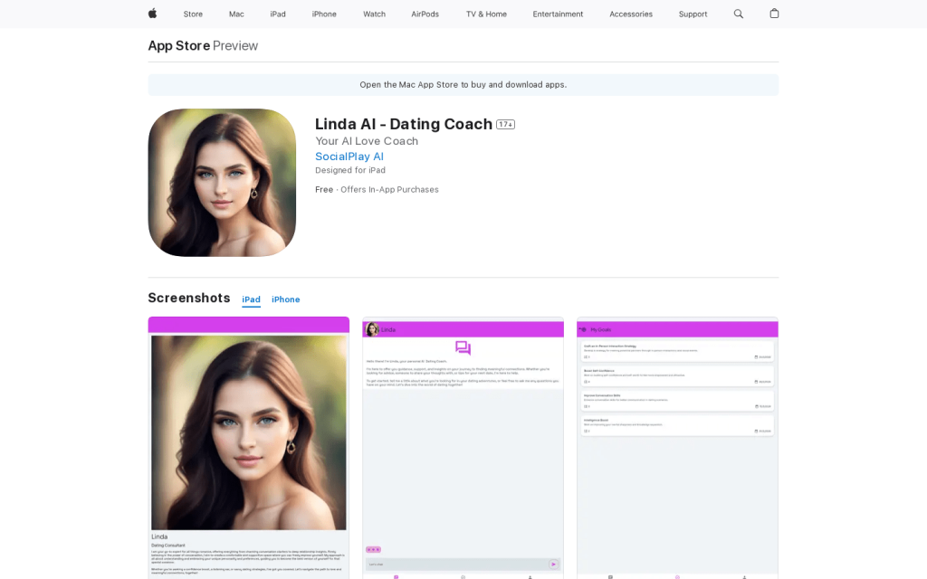The width and height of the screenshot is (927, 579).
Task: Click the 17+ age rating badge
Action: [x=505, y=125]
